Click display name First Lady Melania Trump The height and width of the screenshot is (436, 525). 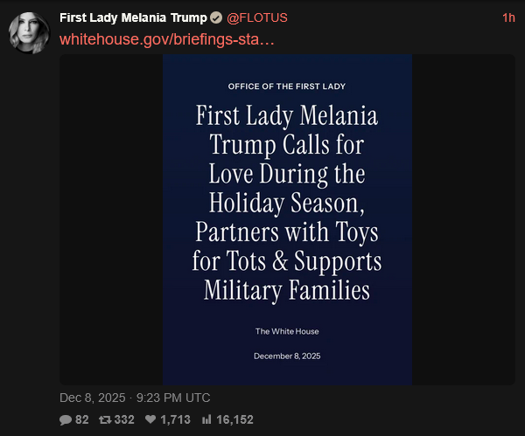click(133, 18)
